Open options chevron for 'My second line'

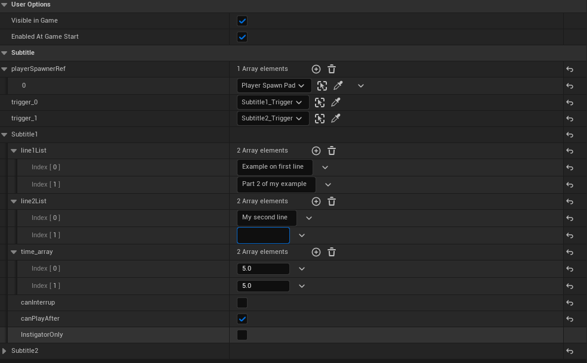click(x=309, y=218)
